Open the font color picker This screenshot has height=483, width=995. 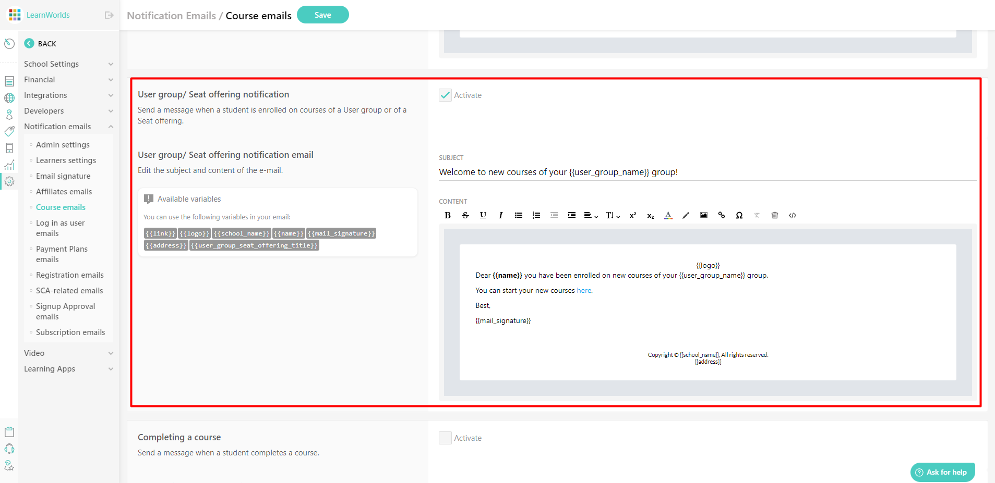click(668, 215)
